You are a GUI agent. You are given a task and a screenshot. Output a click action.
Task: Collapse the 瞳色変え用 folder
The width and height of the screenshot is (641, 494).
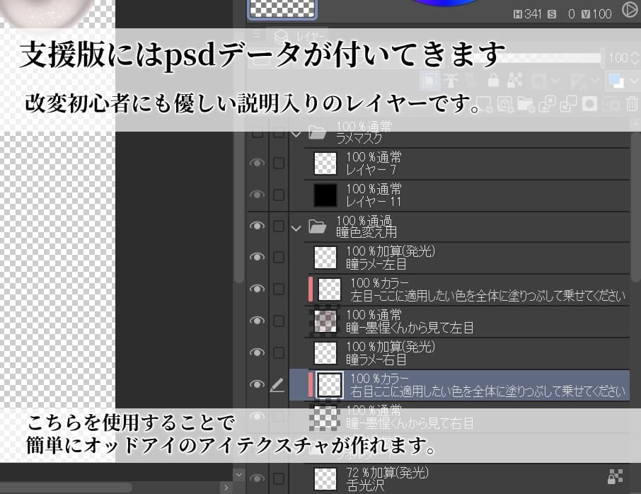(x=296, y=228)
